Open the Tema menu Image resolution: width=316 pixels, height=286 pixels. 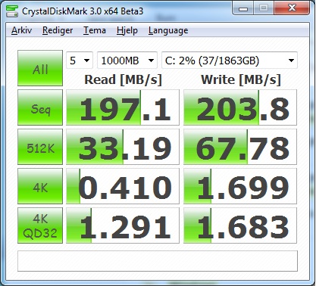click(95, 30)
